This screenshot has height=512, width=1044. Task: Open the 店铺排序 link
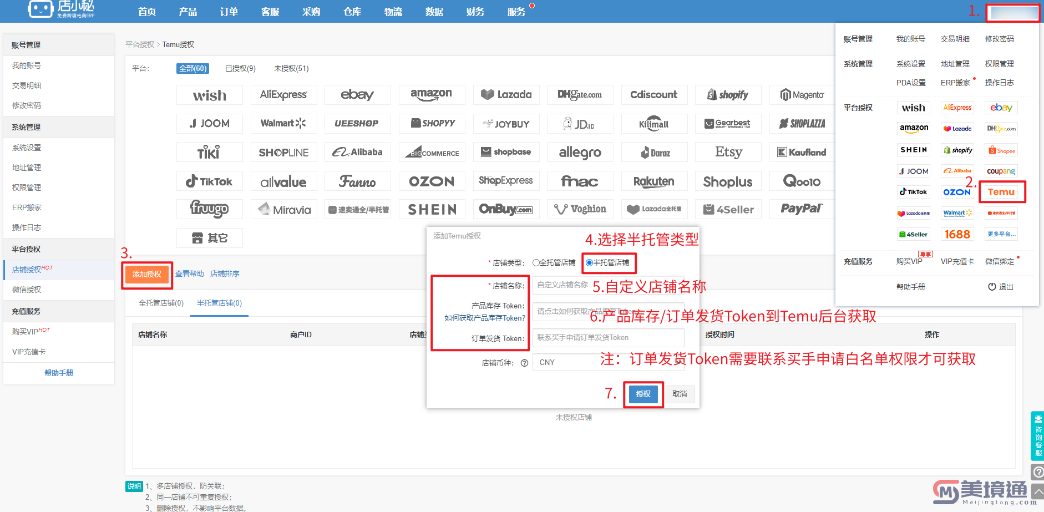225,273
